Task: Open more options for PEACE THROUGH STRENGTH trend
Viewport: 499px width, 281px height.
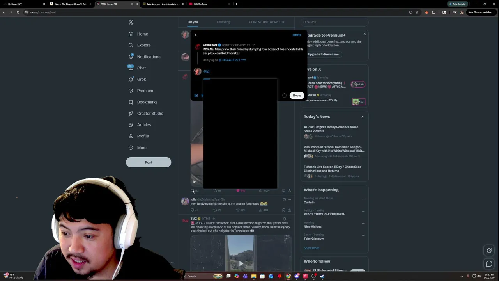Action: click(363, 211)
